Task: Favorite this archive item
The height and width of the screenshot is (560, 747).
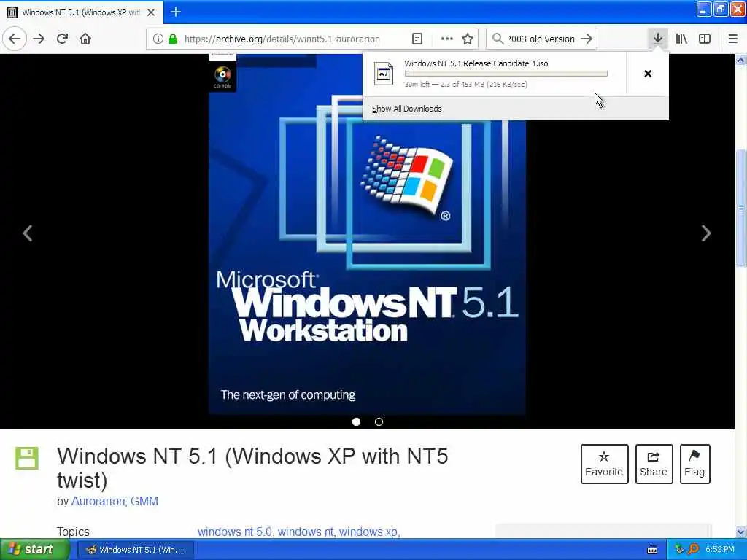Action: click(604, 464)
